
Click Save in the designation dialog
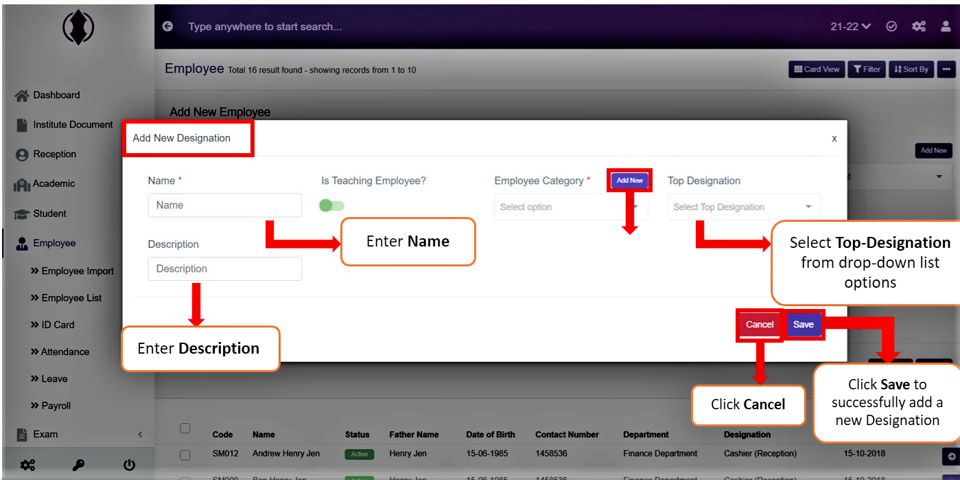(x=804, y=325)
